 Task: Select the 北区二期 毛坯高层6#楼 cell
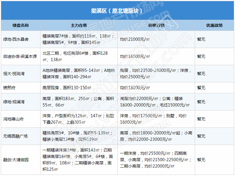[x=75, y=56]
